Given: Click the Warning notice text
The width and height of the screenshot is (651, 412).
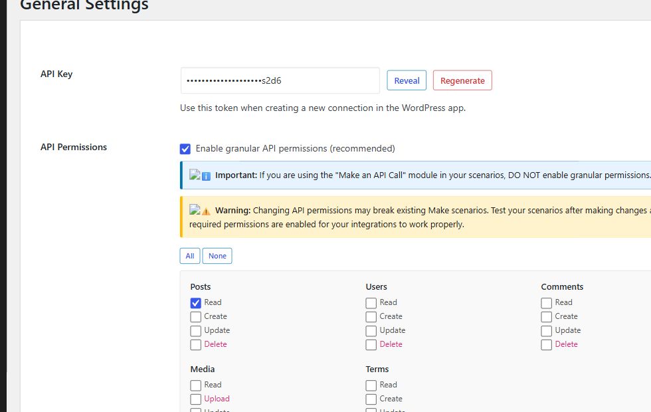Looking at the screenshot, I should pos(420,217).
